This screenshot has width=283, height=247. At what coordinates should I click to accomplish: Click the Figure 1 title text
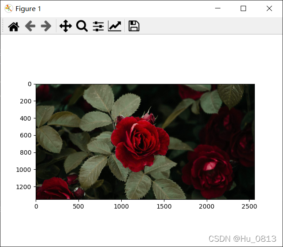(28, 9)
